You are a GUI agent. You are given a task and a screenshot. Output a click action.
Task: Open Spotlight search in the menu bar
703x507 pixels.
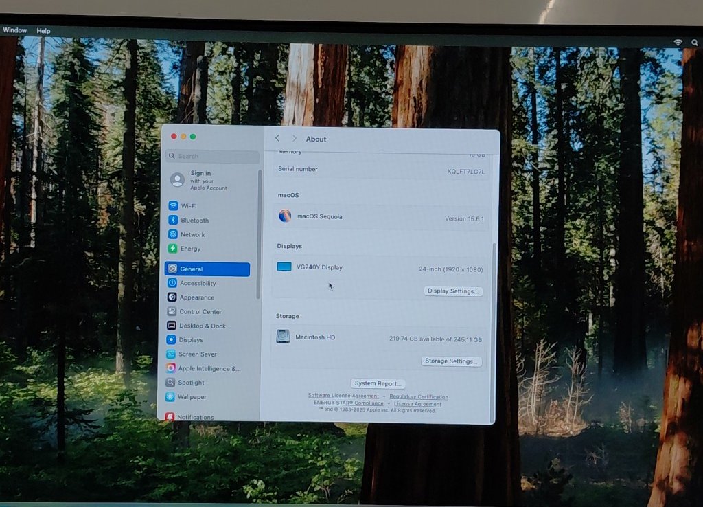695,43
